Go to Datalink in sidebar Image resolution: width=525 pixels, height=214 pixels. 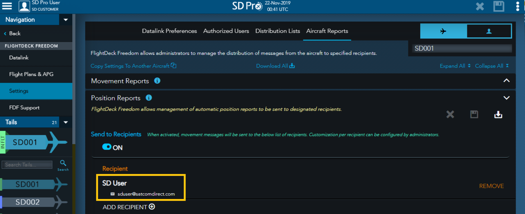[x=36, y=58]
